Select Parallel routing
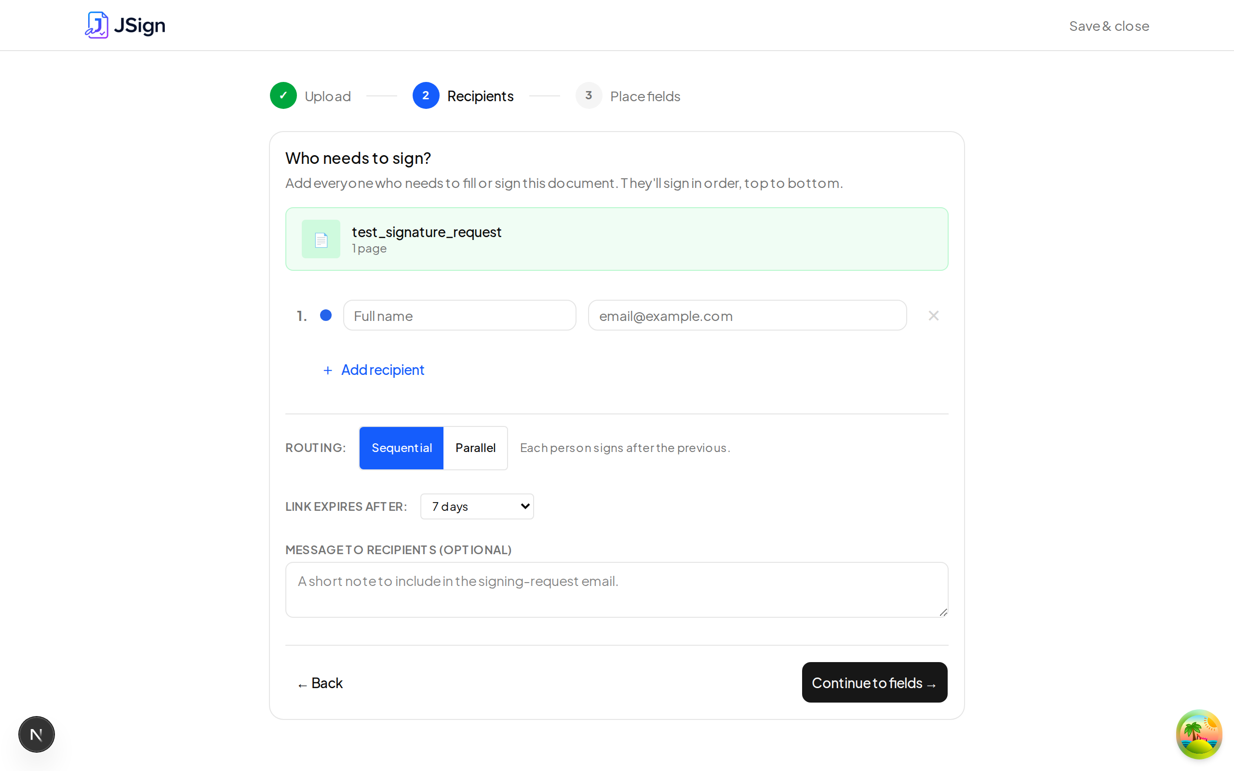Image resolution: width=1234 pixels, height=771 pixels. pyautogui.click(x=475, y=448)
